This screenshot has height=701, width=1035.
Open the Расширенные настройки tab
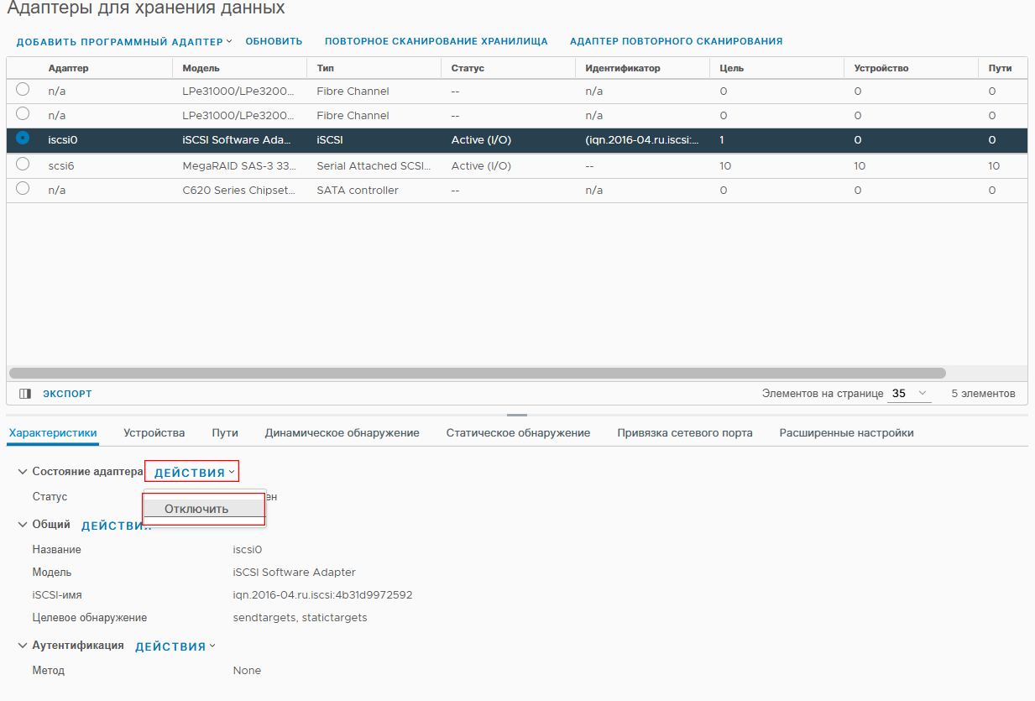point(846,433)
